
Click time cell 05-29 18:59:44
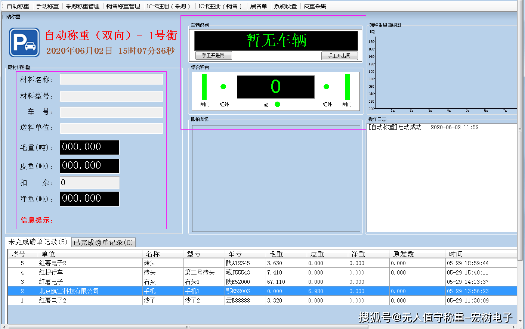[481, 263]
